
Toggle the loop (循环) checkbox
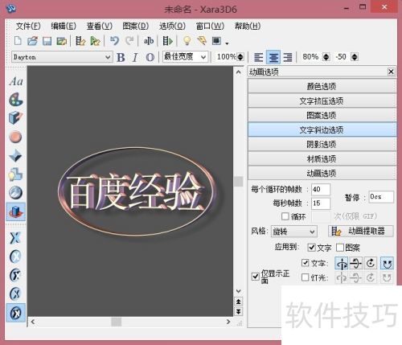tap(285, 216)
